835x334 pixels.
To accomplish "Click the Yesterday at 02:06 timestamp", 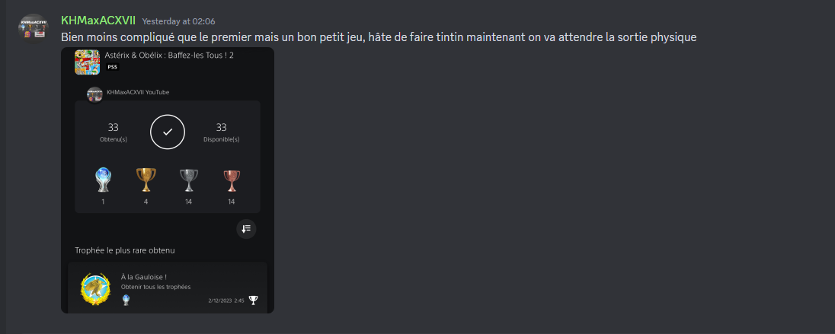I will 178,21.
